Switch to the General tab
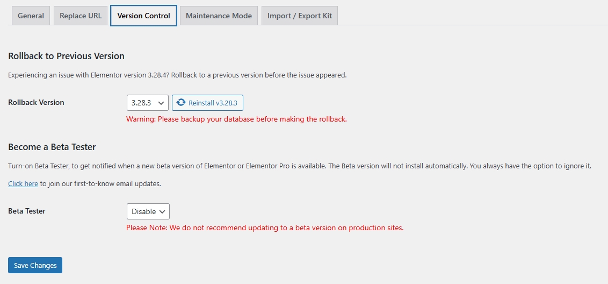The image size is (608, 284). [31, 16]
